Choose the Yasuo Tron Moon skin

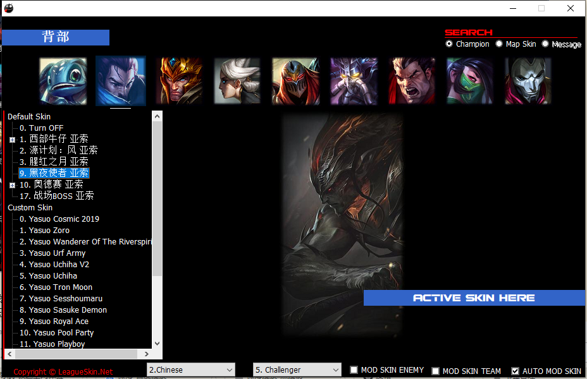click(x=56, y=287)
